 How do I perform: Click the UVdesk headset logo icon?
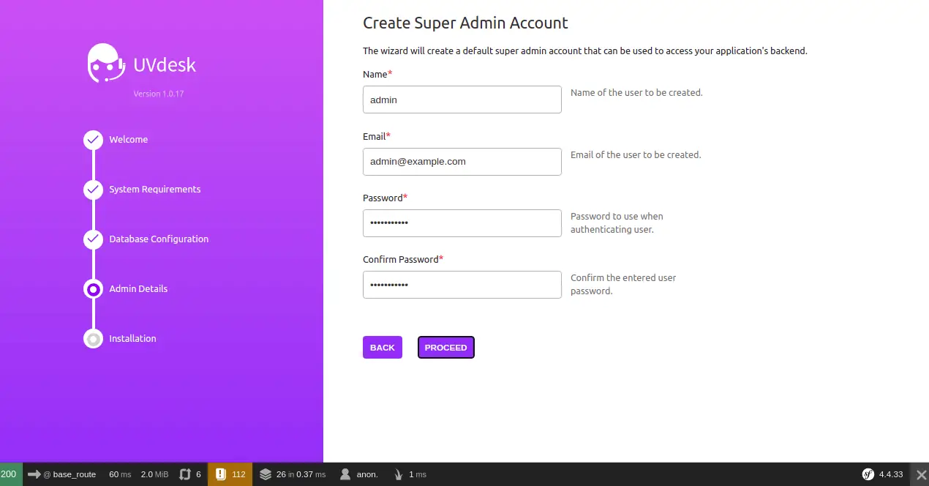click(105, 64)
